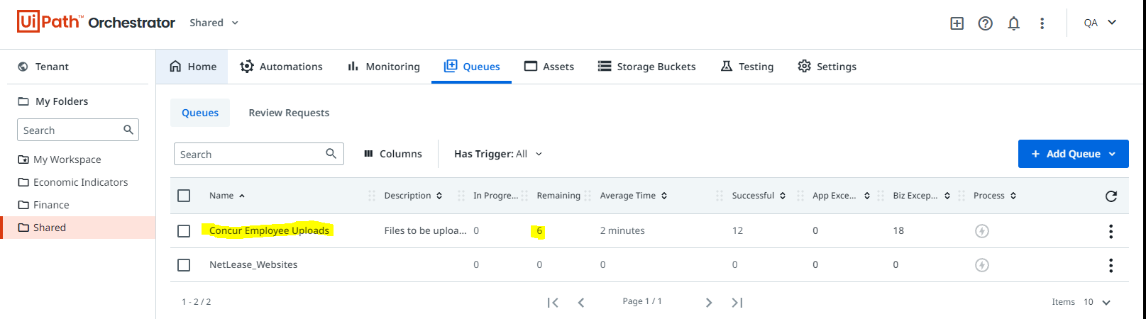This screenshot has width=1146, height=319.
Task: Open the Testing tab
Action: pos(746,67)
